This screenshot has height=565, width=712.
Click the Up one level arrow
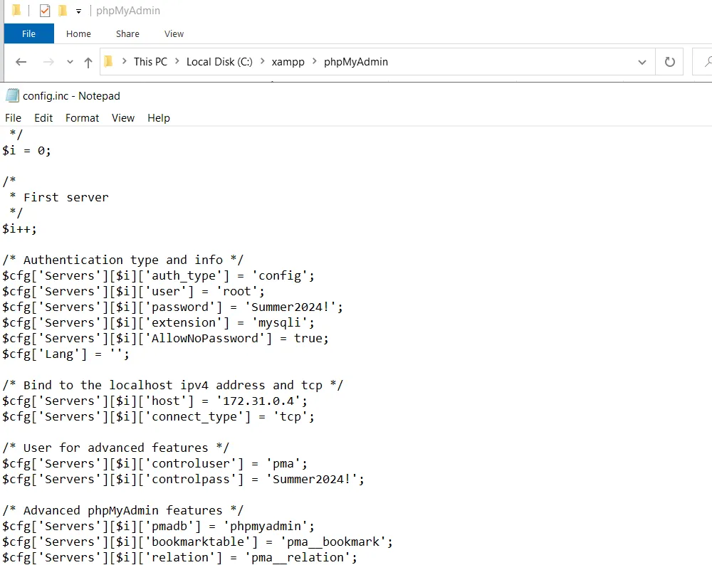point(88,62)
